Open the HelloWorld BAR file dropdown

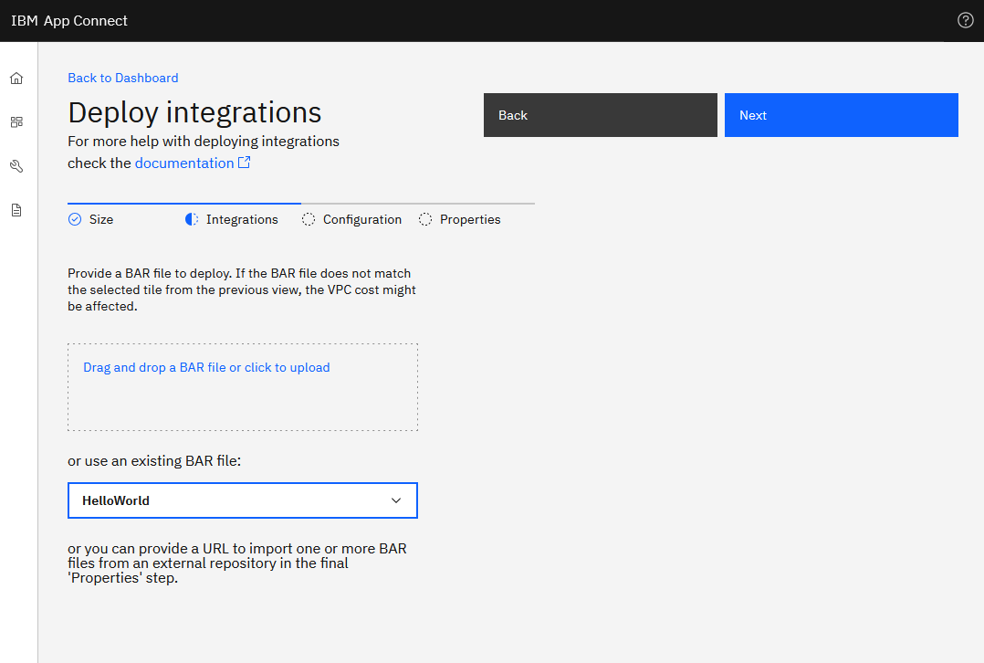(x=228, y=500)
